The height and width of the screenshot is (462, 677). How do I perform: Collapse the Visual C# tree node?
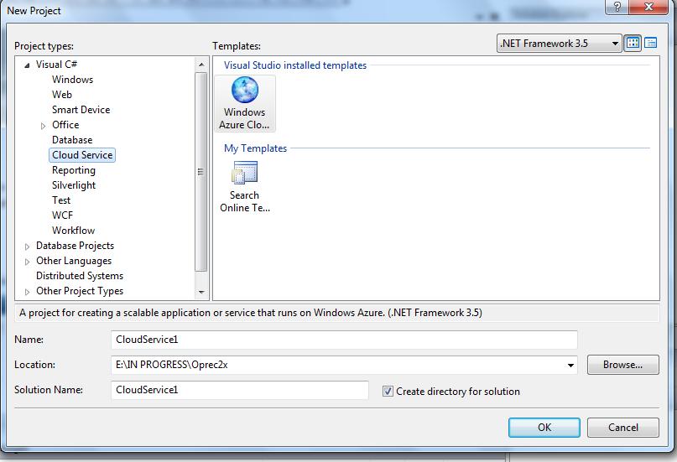click(27, 65)
